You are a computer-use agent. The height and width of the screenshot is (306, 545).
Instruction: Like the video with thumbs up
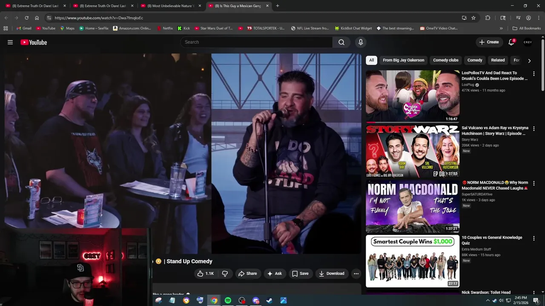point(206,274)
